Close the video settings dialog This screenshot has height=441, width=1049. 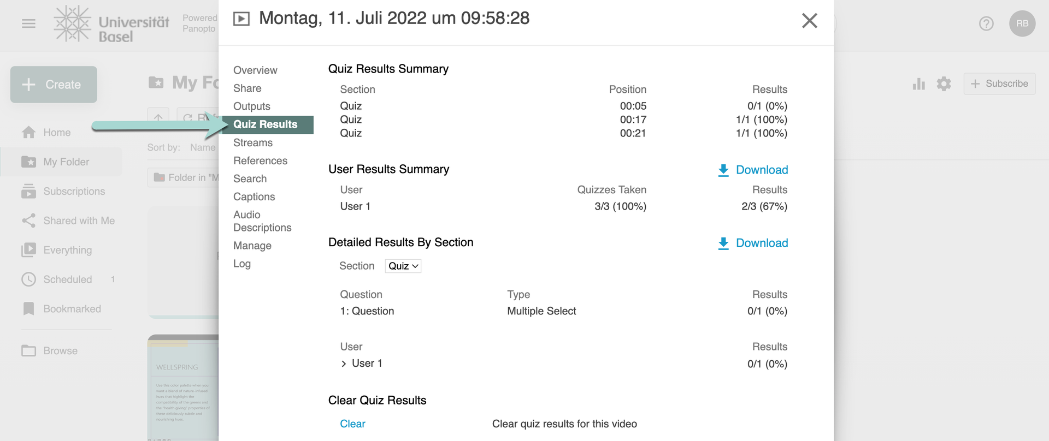click(809, 21)
